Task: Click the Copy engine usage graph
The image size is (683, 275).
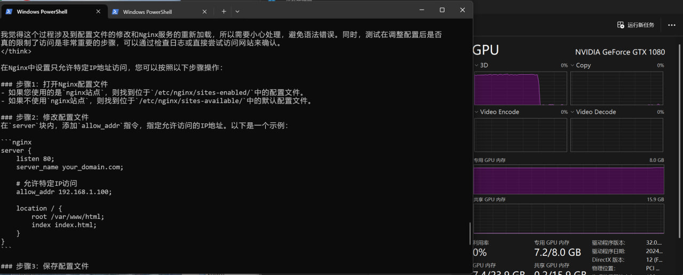Action: click(617, 88)
